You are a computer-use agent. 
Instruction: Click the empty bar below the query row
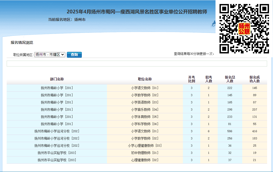[137, 64]
